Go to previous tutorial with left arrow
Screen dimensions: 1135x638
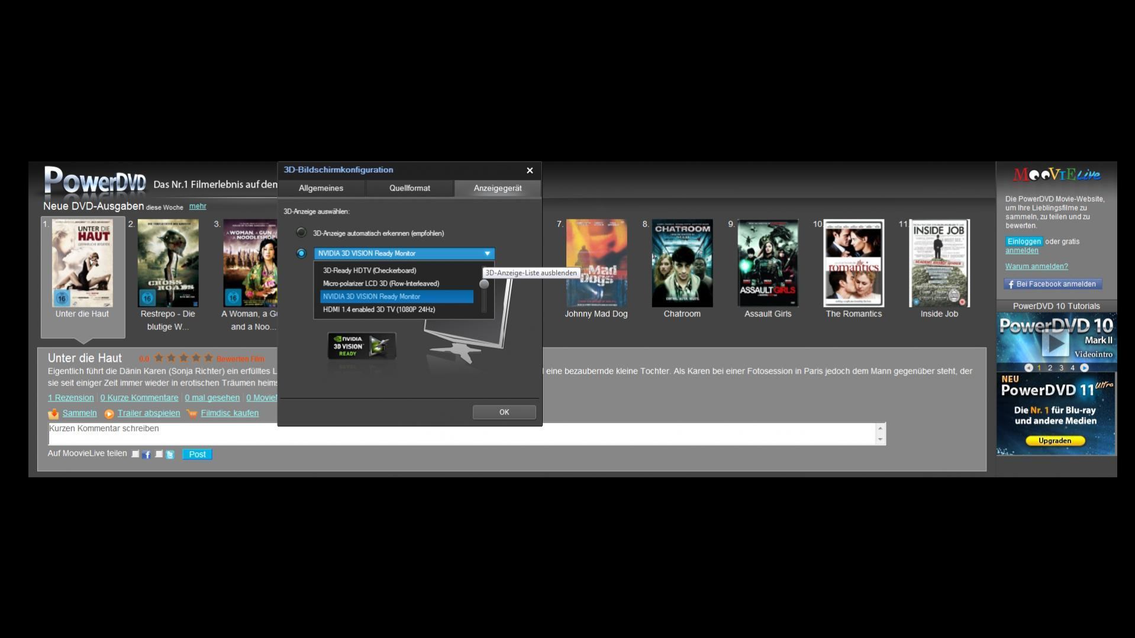[x=1028, y=368]
